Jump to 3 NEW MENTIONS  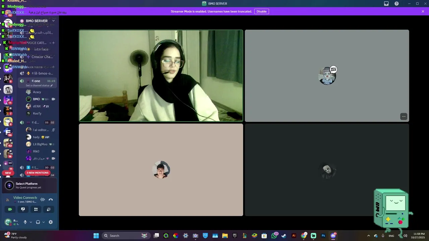(38, 173)
